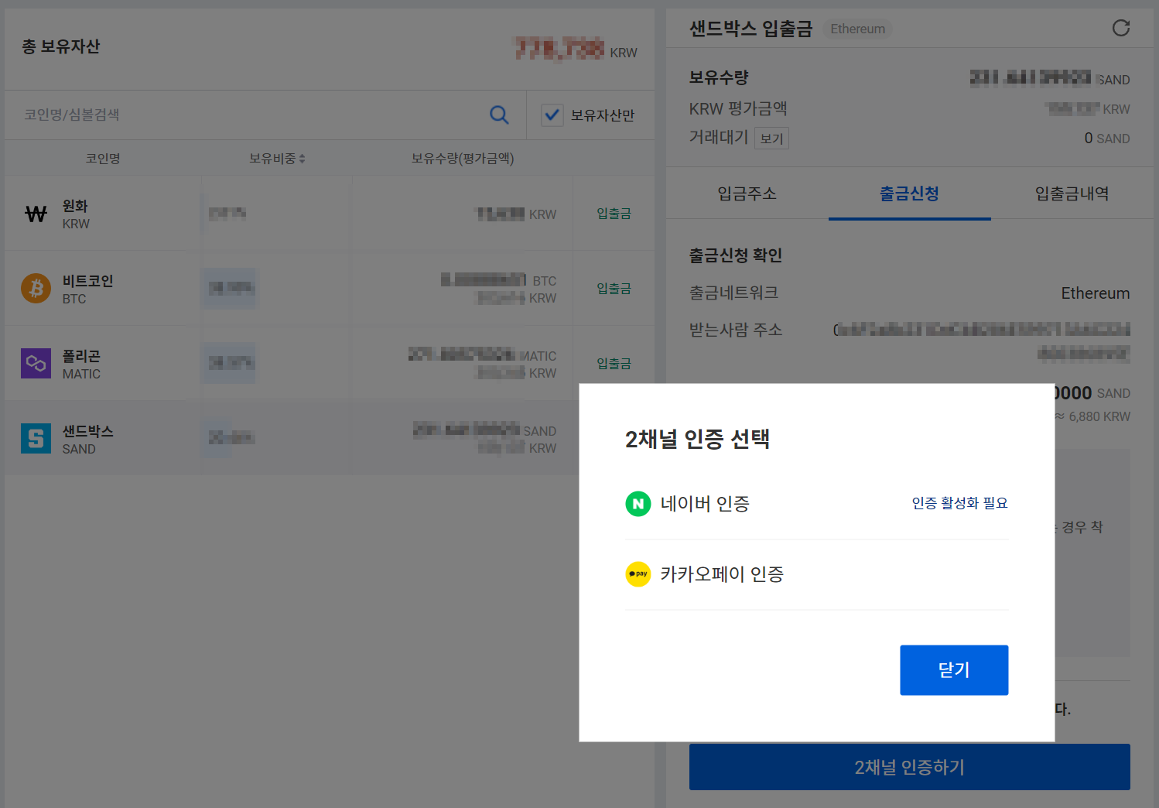Switch to the 입출금내역 tab
1159x808 pixels.
click(x=1072, y=193)
